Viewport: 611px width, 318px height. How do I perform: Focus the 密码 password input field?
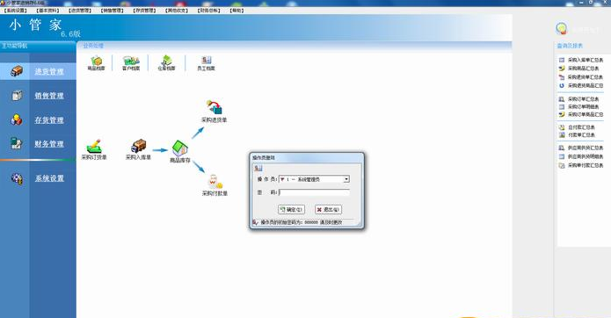coord(314,192)
